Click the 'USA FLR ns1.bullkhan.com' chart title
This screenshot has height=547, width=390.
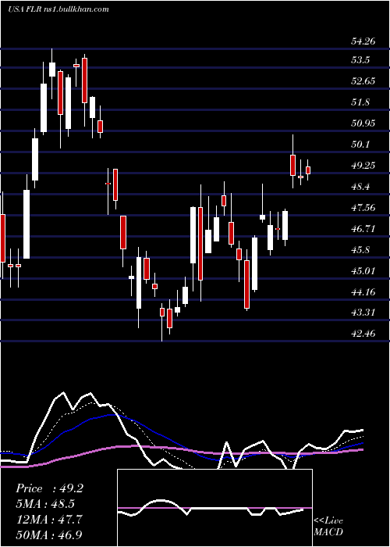click(x=58, y=9)
